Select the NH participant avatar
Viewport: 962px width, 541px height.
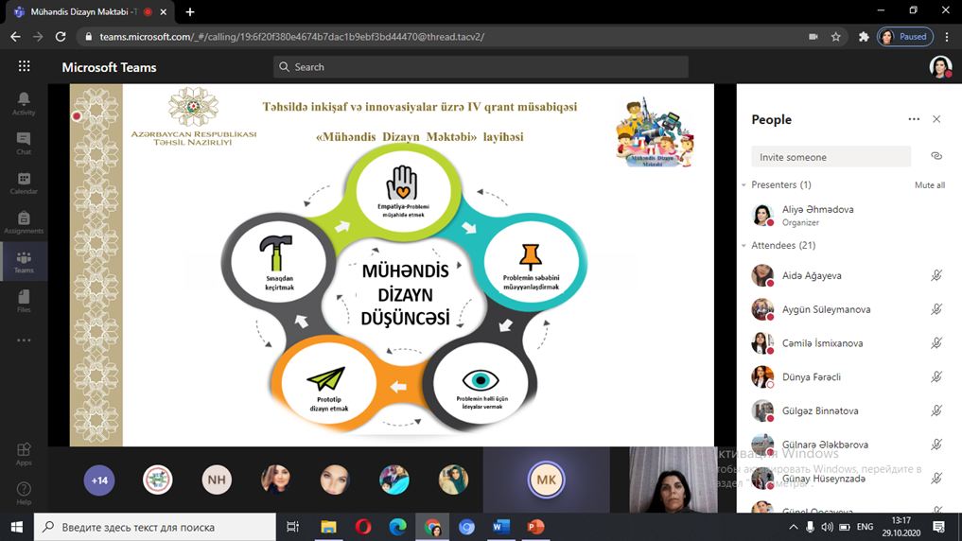(217, 480)
